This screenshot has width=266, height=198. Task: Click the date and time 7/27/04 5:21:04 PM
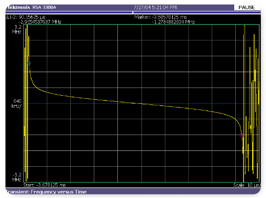(x=155, y=8)
